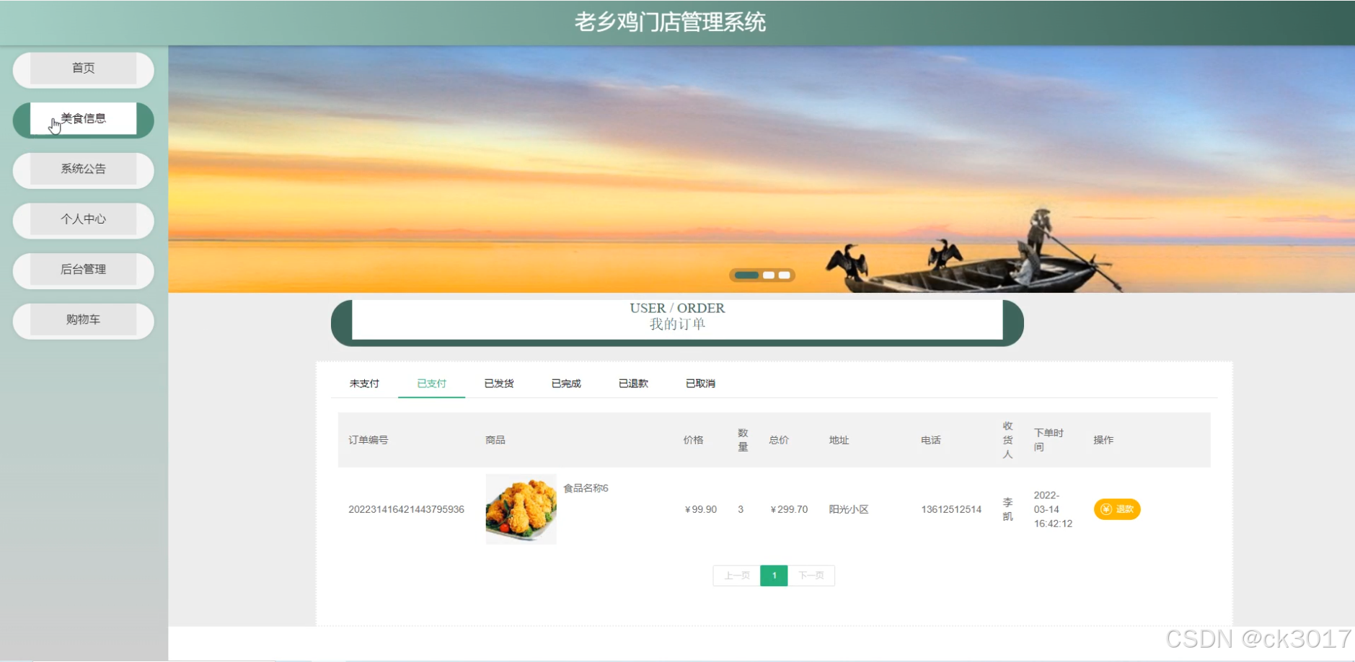Open 后台管理 sidebar item
Image resolution: width=1355 pixels, height=662 pixels.
point(83,270)
